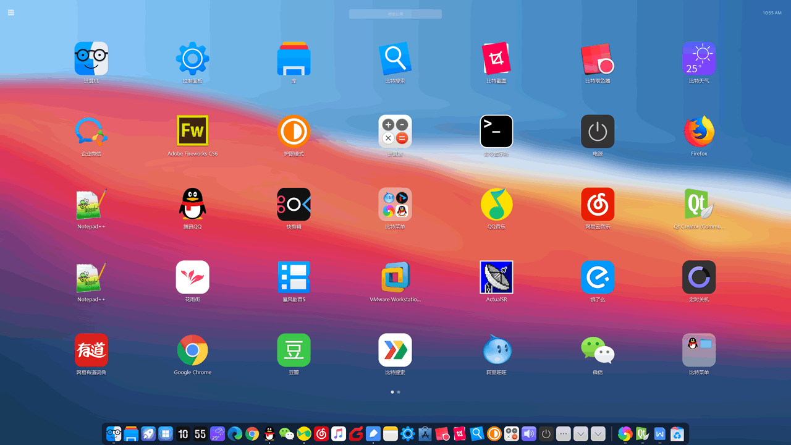Open the 豆瓣 app
The image size is (791, 445).
294,350
